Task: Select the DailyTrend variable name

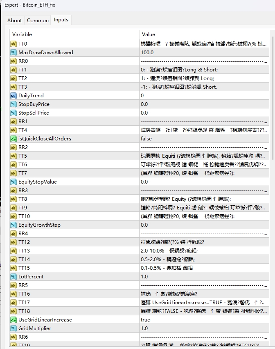Action: coord(31,96)
